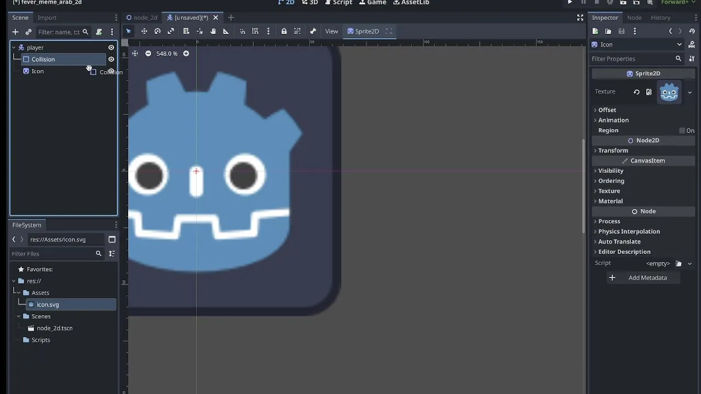Toggle split mode in FileSystem panel
Viewport: 701px width, 394px height.
112,239
